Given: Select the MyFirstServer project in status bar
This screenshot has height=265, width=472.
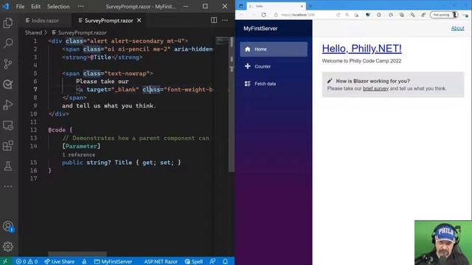Looking at the screenshot, I should 113,261.
